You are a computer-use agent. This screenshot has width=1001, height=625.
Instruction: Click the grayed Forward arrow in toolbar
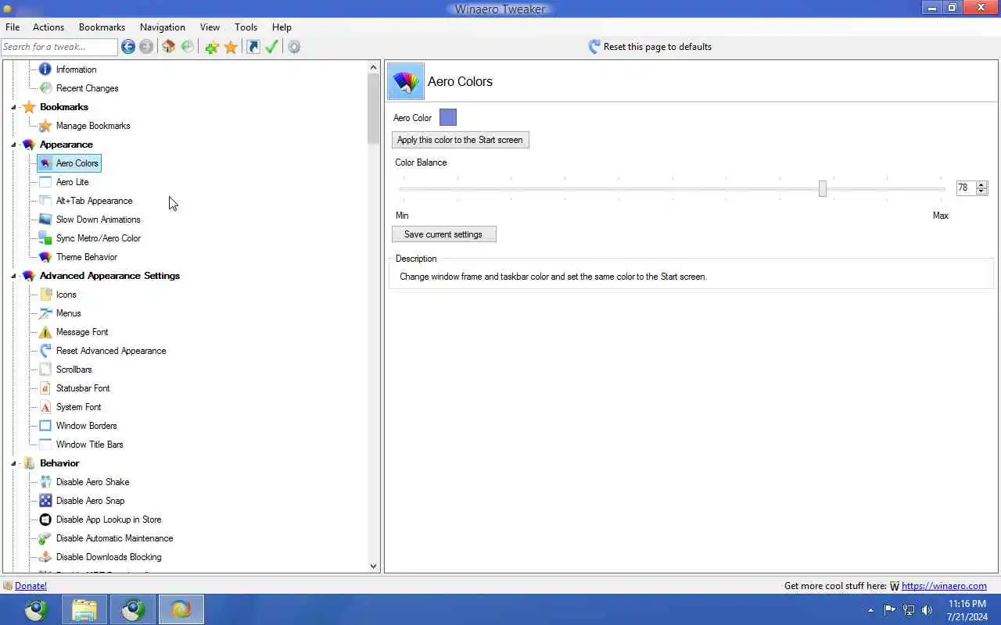pos(146,47)
